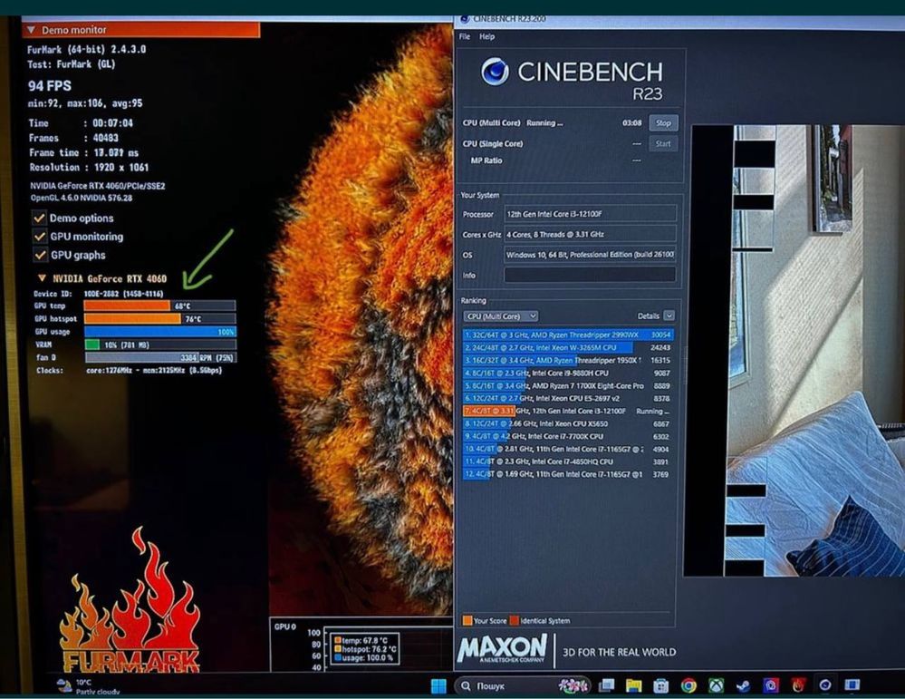Viewport: 905px width, 699px height.
Task: Click the GPU usage bar at 100%
Action: pos(159,332)
